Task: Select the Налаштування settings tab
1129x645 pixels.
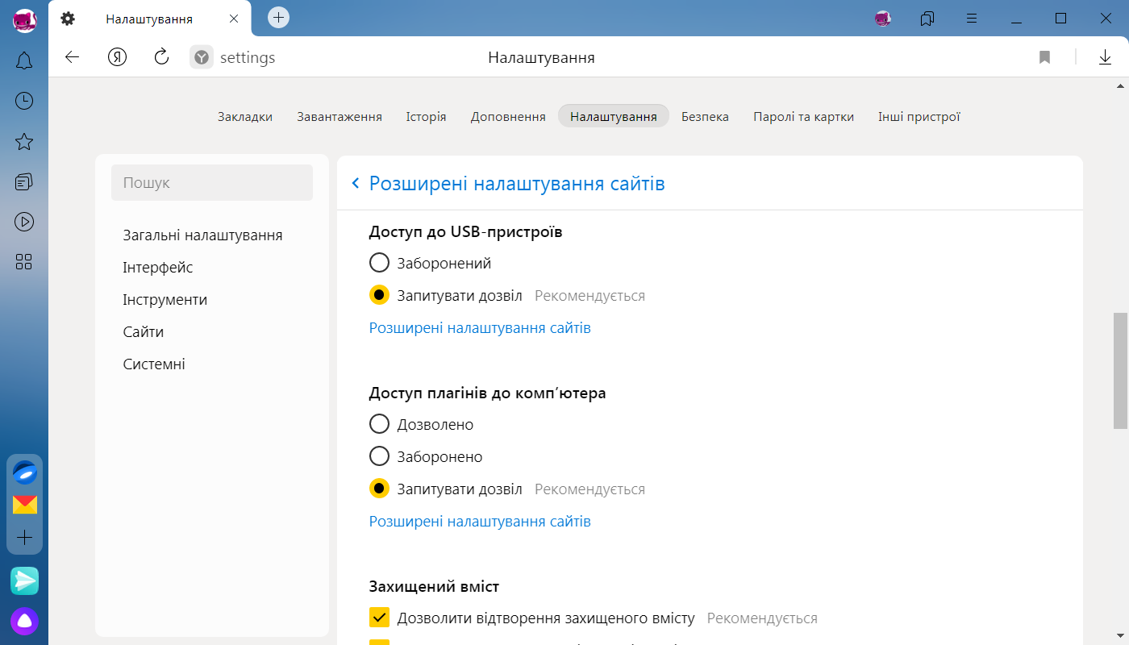Action: pyautogui.click(x=613, y=116)
